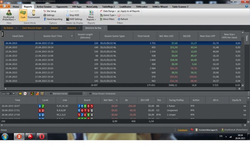This screenshot has height=146, width=250.
Task: Select the 25.04.2015 session row
Action: click(x=122, y=47)
